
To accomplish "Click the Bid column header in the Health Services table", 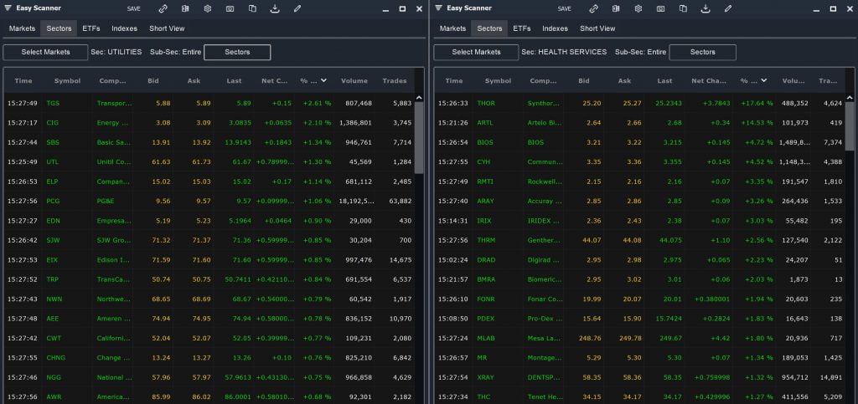I will 584,81.
